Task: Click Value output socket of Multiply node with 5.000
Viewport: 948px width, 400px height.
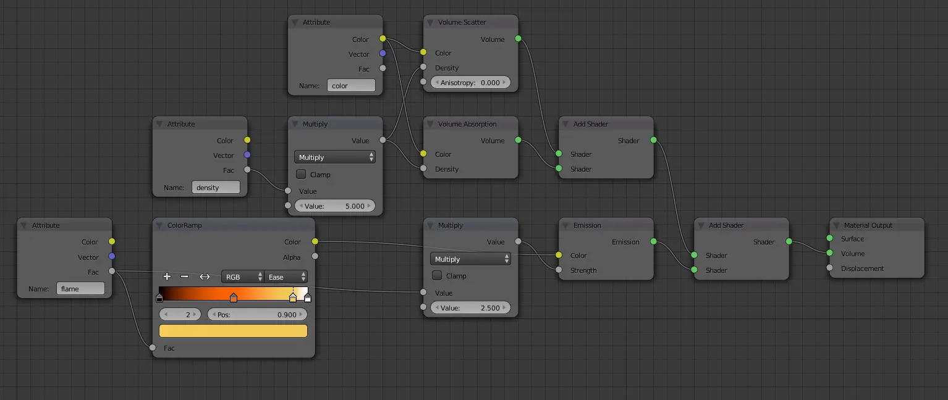Action: click(x=383, y=140)
